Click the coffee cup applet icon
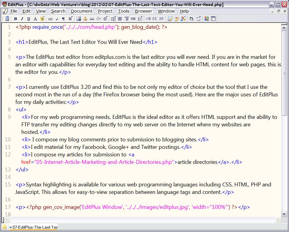 point(177,19)
